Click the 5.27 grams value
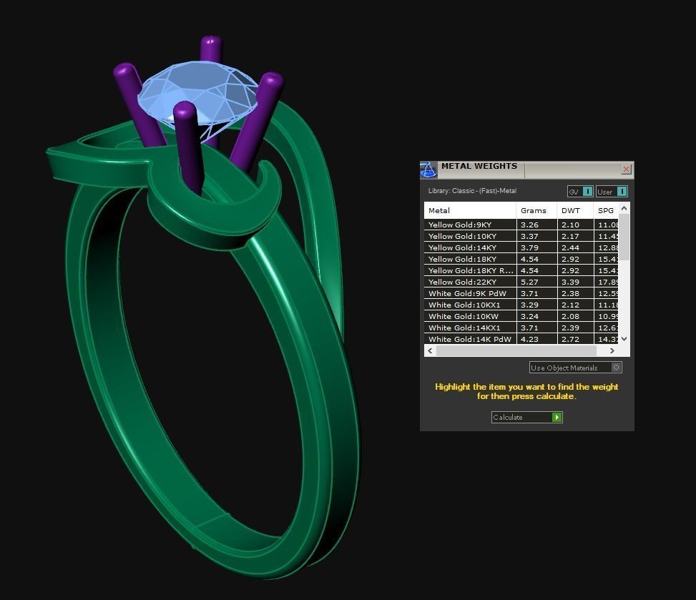The image size is (696, 600). (529, 282)
